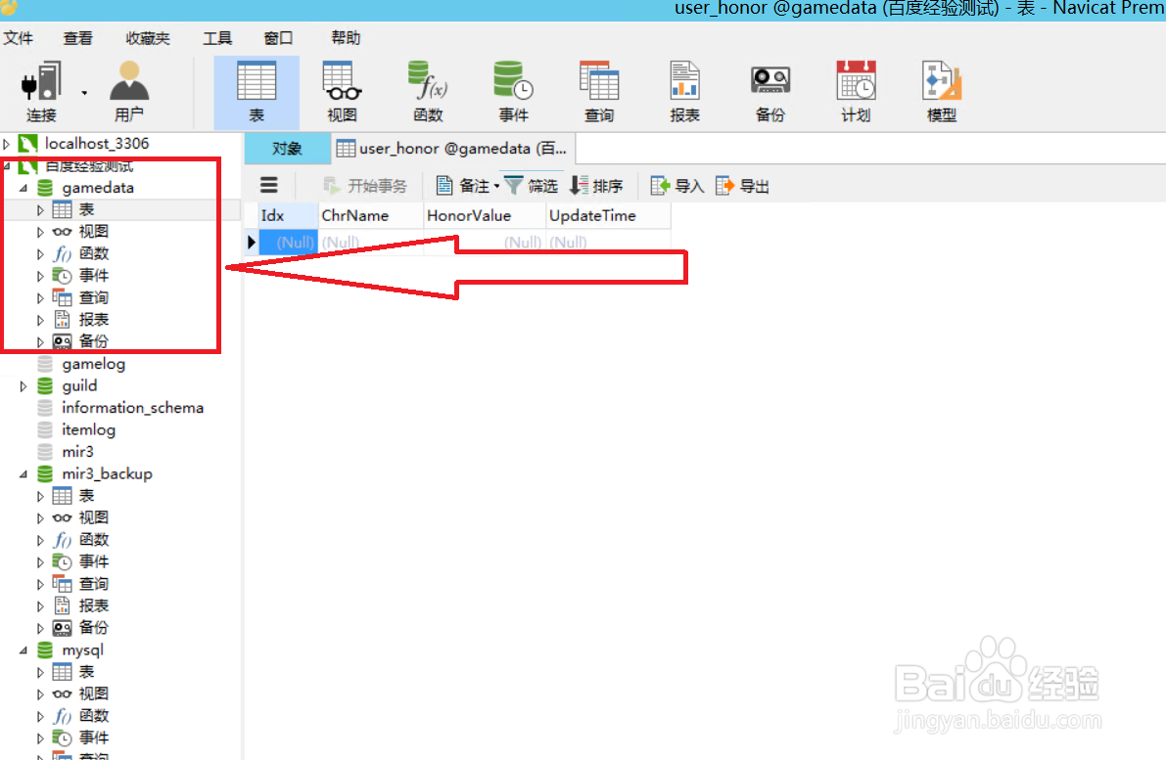Image resolution: width=1166 pixels, height=760 pixels.
Task: Open the 函数 (Functions) icon
Action: point(427,91)
